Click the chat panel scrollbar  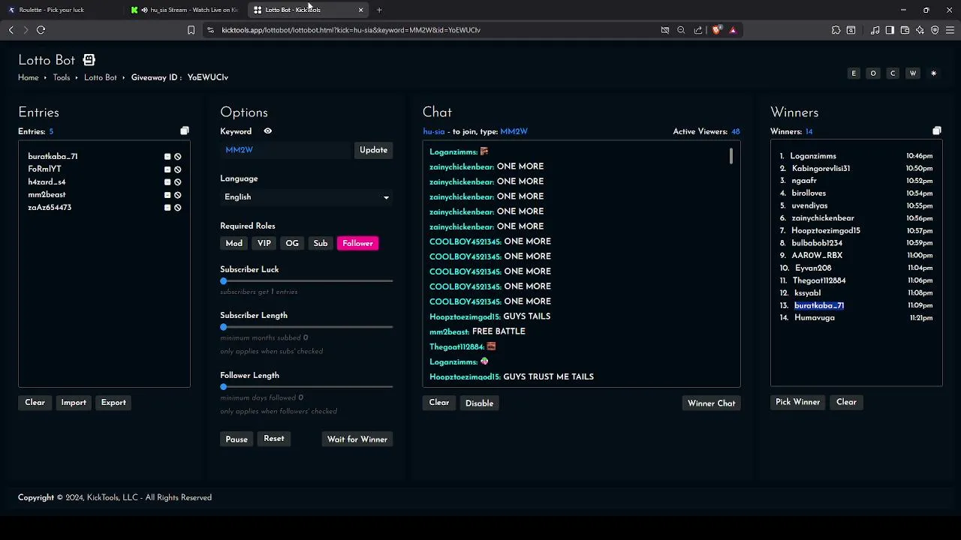731,156
